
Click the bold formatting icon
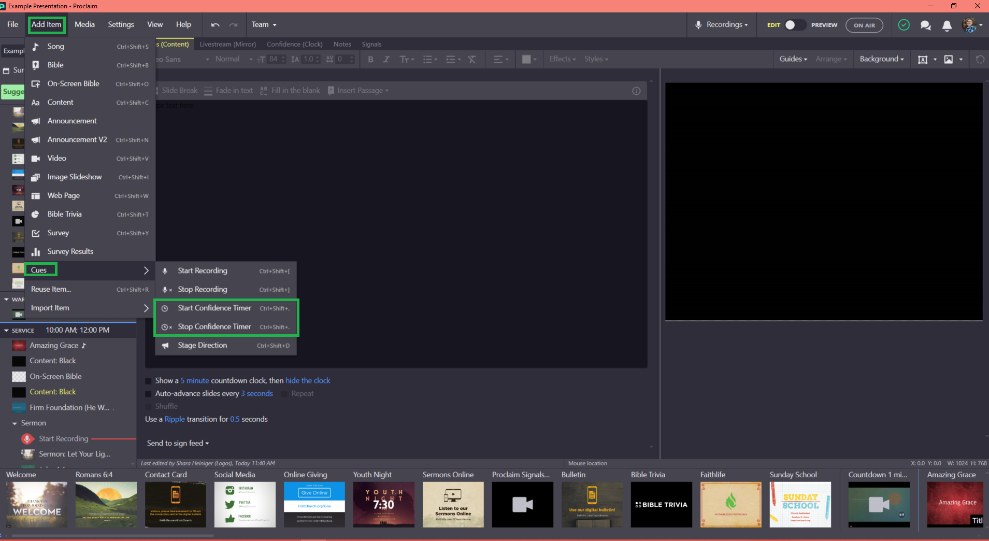(x=370, y=59)
